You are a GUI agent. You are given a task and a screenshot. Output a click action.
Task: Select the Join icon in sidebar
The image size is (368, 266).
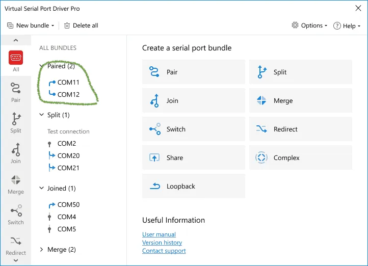16,153
